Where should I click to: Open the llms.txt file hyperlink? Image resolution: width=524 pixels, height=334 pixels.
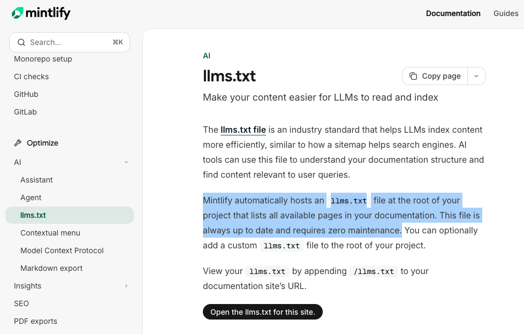(243, 130)
